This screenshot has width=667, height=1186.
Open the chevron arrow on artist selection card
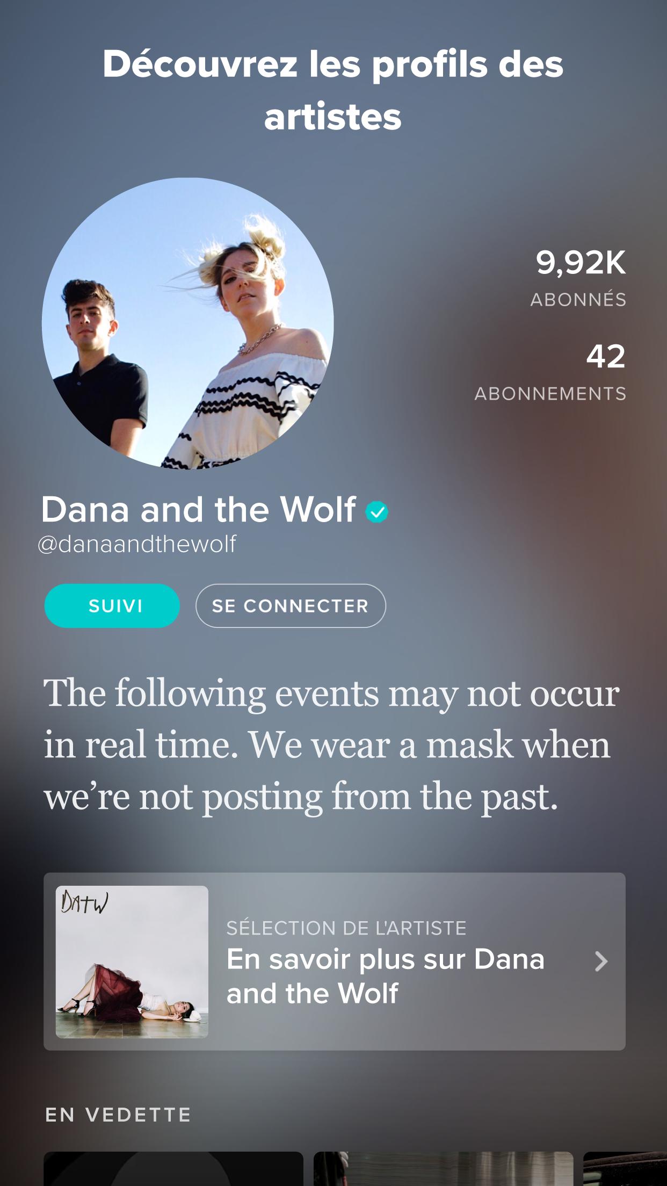[x=601, y=961]
